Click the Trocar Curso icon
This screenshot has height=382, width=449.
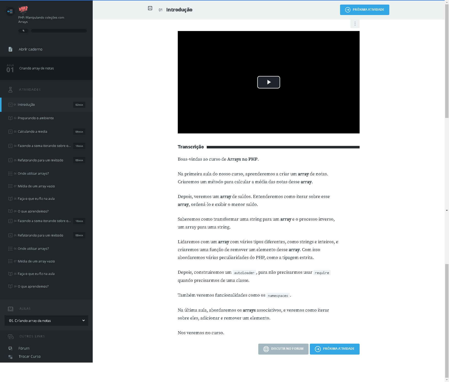click(x=10, y=357)
